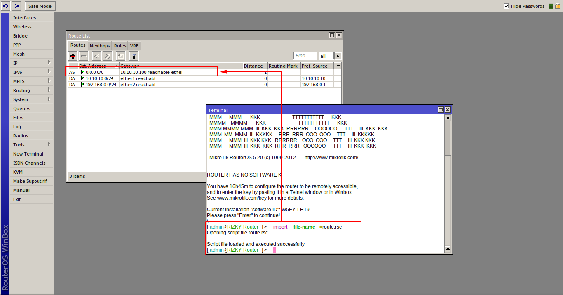Click the padlock icon at top right
The height and width of the screenshot is (295, 563).
tap(557, 6)
